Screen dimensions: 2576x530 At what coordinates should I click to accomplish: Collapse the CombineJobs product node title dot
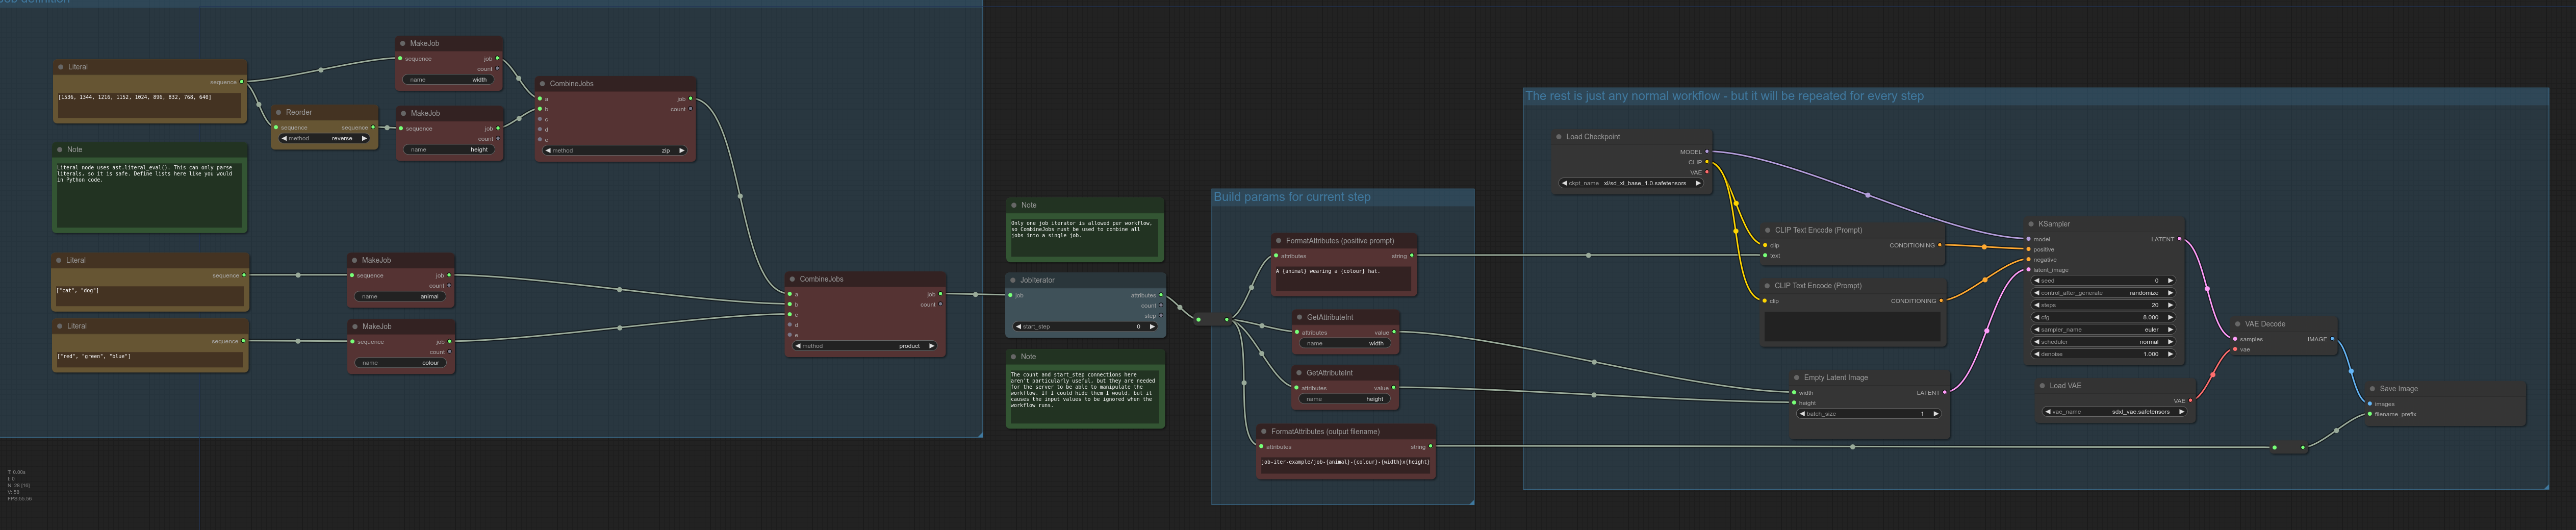pos(792,280)
